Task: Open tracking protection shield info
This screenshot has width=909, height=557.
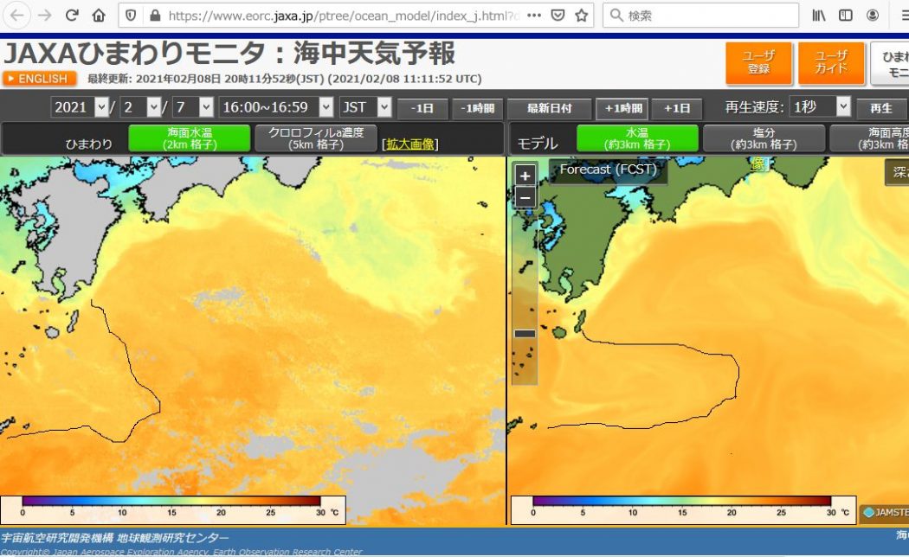Action: 131,16
